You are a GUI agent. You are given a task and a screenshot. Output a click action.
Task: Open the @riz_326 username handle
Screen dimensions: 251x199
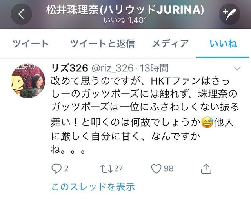[113, 68]
